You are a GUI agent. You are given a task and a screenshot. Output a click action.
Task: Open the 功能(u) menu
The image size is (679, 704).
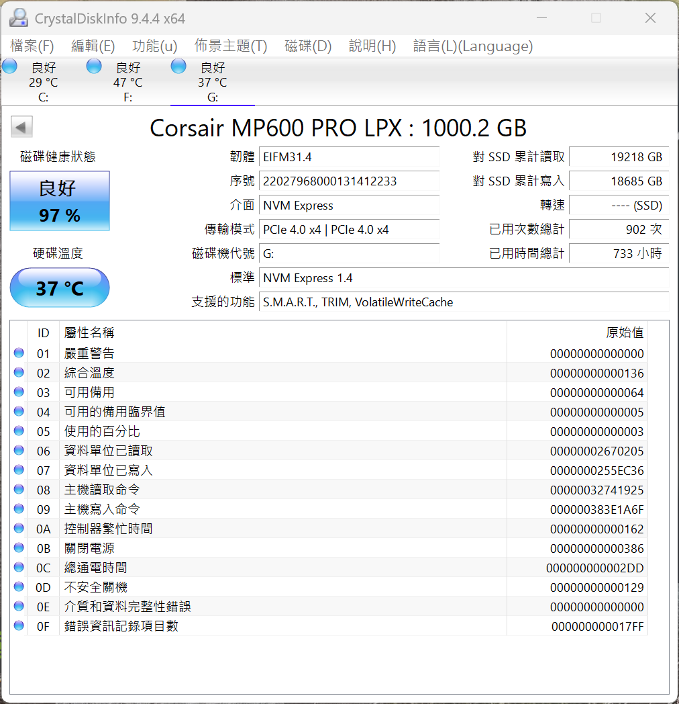tap(154, 46)
